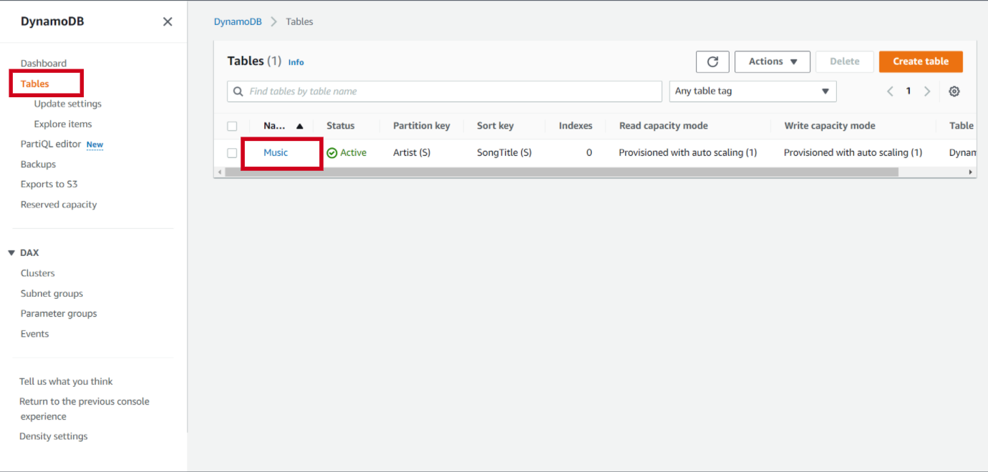This screenshot has height=472, width=988.
Task: Open the Any table tag filter
Action: 752,92
